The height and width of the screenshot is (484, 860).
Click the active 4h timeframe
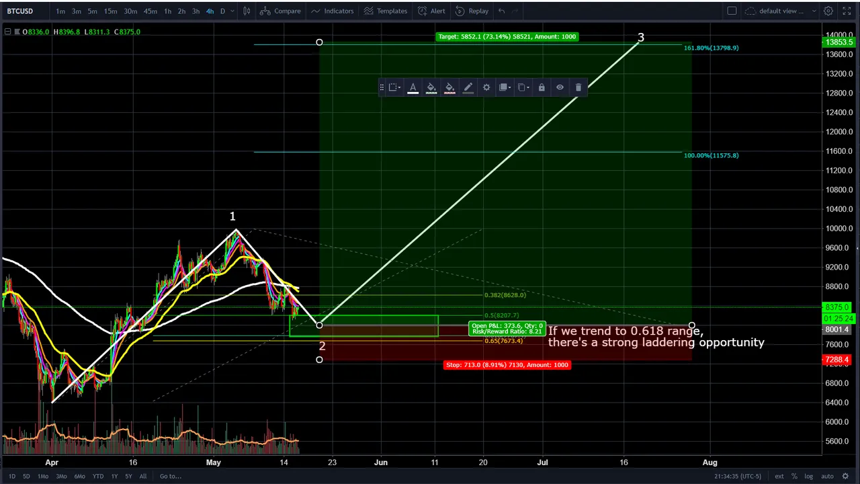210,11
